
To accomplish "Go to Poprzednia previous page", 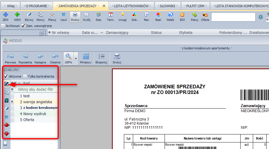I will tap(25, 59).
